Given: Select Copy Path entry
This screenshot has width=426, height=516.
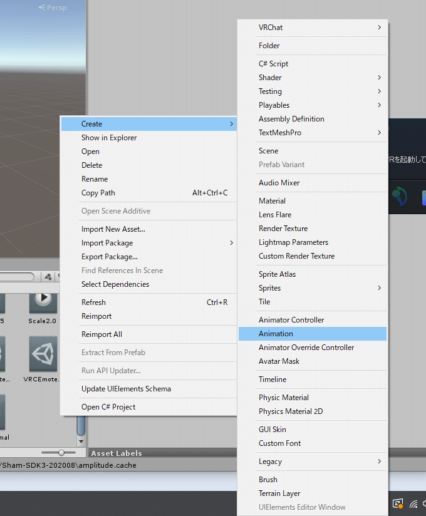Looking at the screenshot, I should pyautogui.click(x=149, y=193).
